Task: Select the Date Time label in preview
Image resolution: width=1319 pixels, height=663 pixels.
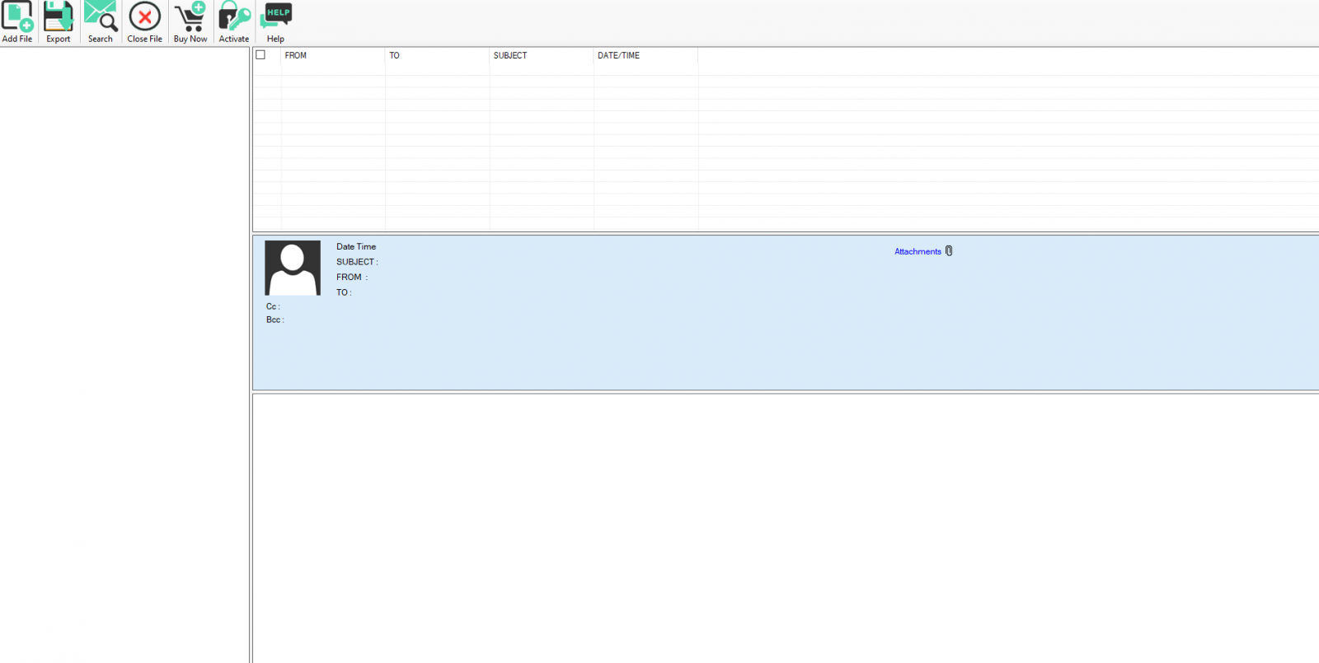Action: pyautogui.click(x=356, y=246)
